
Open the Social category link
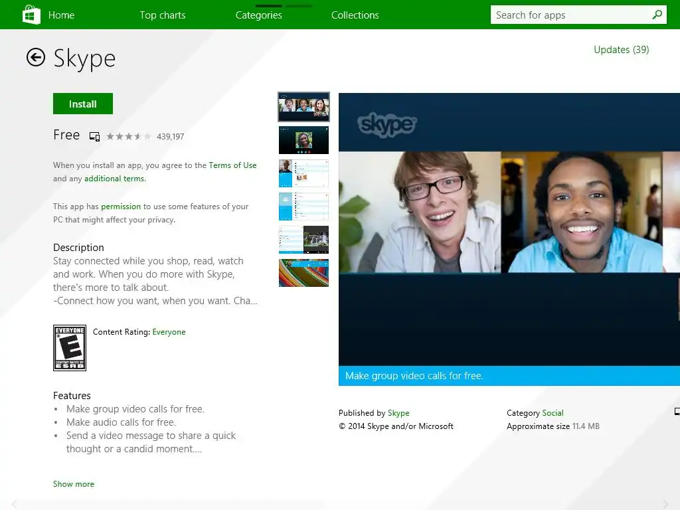(553, 413)
